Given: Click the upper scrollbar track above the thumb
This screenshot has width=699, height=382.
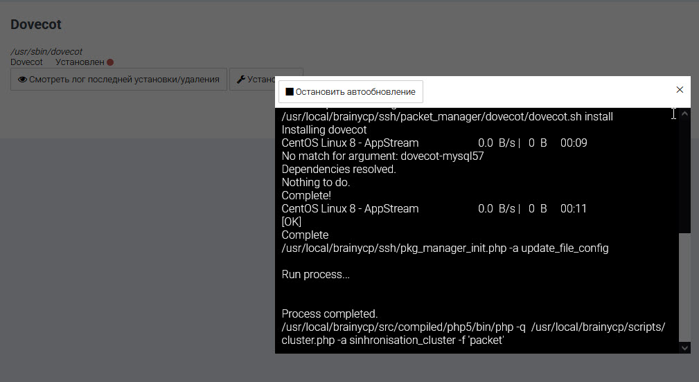Looking at the screenshot, I should pyautogui.click(x=684, y=173).
